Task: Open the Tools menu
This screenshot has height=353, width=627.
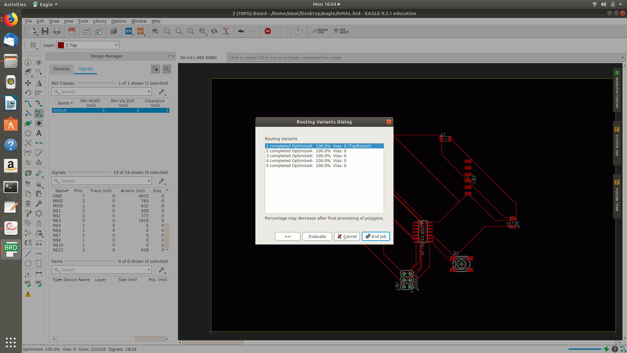Action: pyautogui.click(x=83, y=21)
